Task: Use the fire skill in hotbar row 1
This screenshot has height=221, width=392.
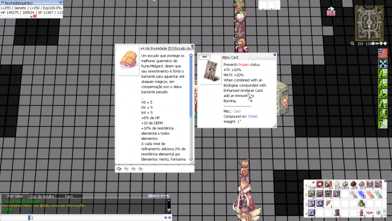Action: 320,185
